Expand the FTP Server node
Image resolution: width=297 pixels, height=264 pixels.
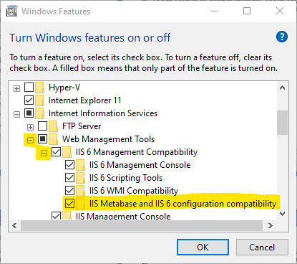click(30, 128)
